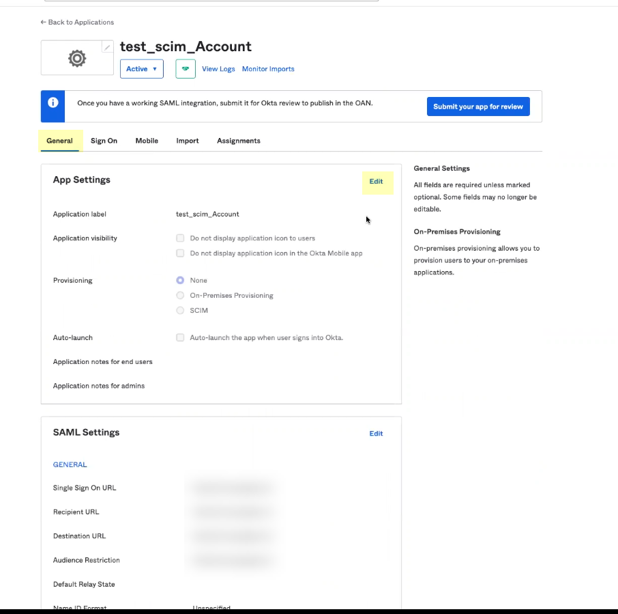Click the Recipient URL label
The width and height of the screenshot is (618, 614).
point(76,512)
